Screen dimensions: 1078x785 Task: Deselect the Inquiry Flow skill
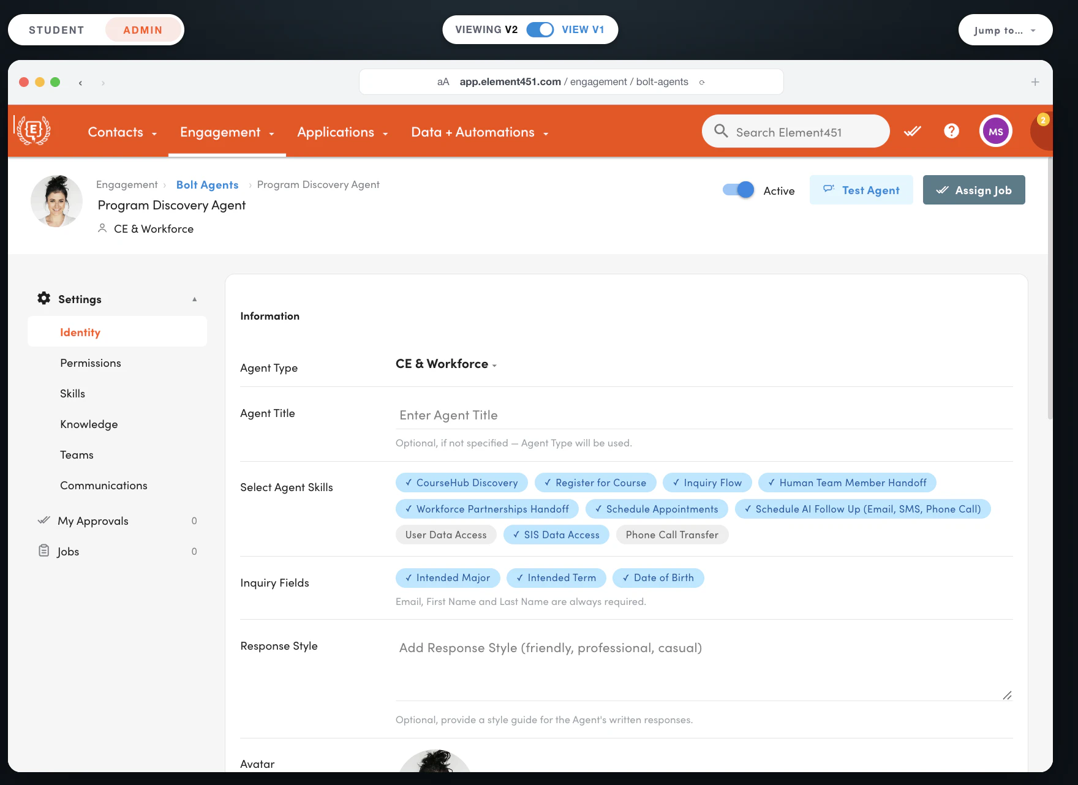click(x=707, y=483)
